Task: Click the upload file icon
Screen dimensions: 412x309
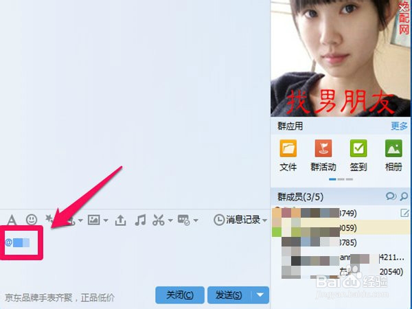Action: (x=120, y=220)
